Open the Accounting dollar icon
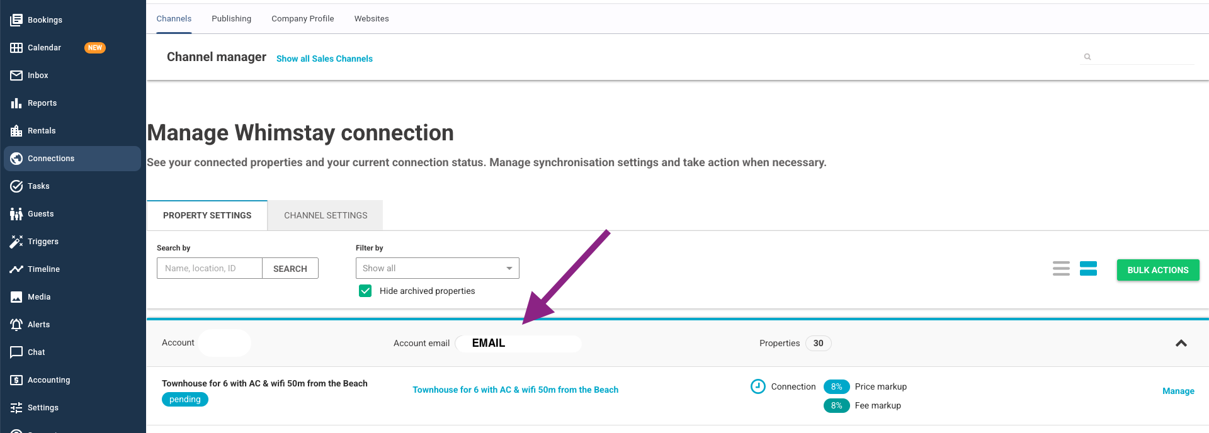The image size is (1209, 433). tap(16, 380)
